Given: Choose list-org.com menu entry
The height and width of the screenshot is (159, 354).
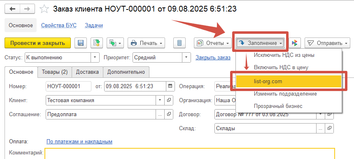Looking at the screenshot, I should 289,81.
